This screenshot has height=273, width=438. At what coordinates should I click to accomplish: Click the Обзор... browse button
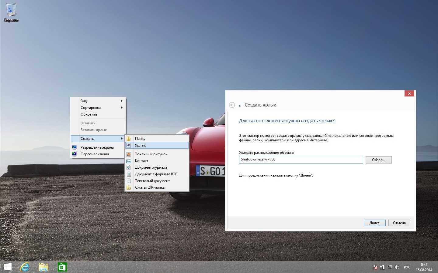(378, 160)
